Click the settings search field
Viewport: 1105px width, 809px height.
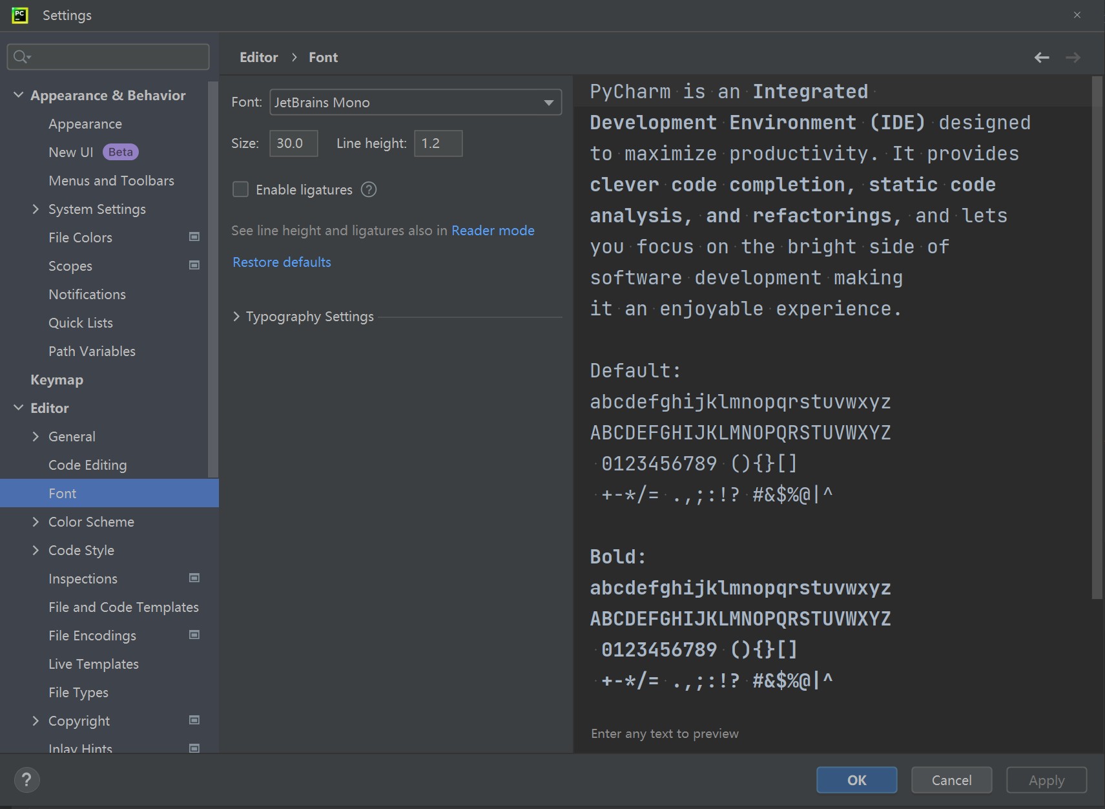coord(108,57)
